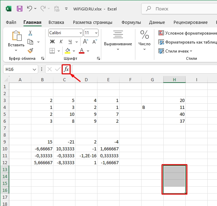Click the three-dot formula bar handle
The height and width of the screenshot is (206, 217).
point(42,69)
